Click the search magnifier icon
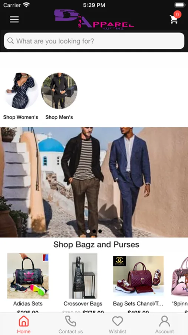 10,41
